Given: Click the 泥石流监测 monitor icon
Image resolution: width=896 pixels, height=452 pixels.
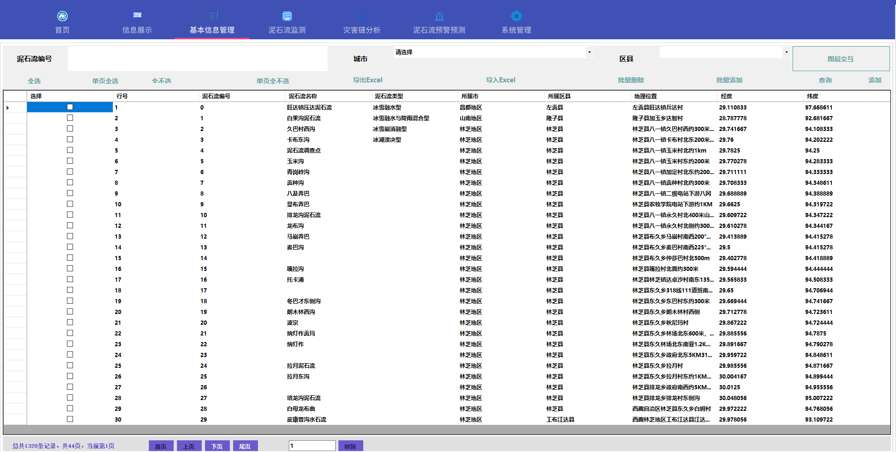Looking at the screenshot, I should tap(287, 16).
